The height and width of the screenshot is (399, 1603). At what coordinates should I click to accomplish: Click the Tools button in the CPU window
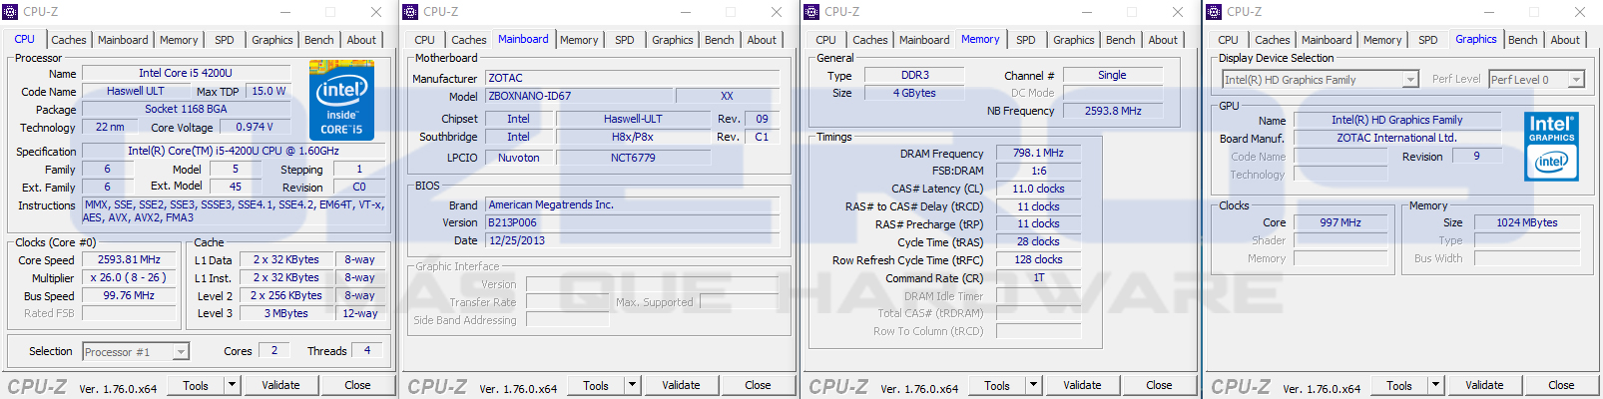[196, 385]
